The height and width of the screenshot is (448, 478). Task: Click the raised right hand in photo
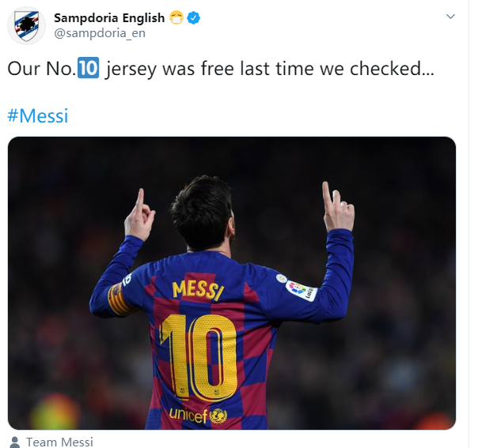[338, 207]
